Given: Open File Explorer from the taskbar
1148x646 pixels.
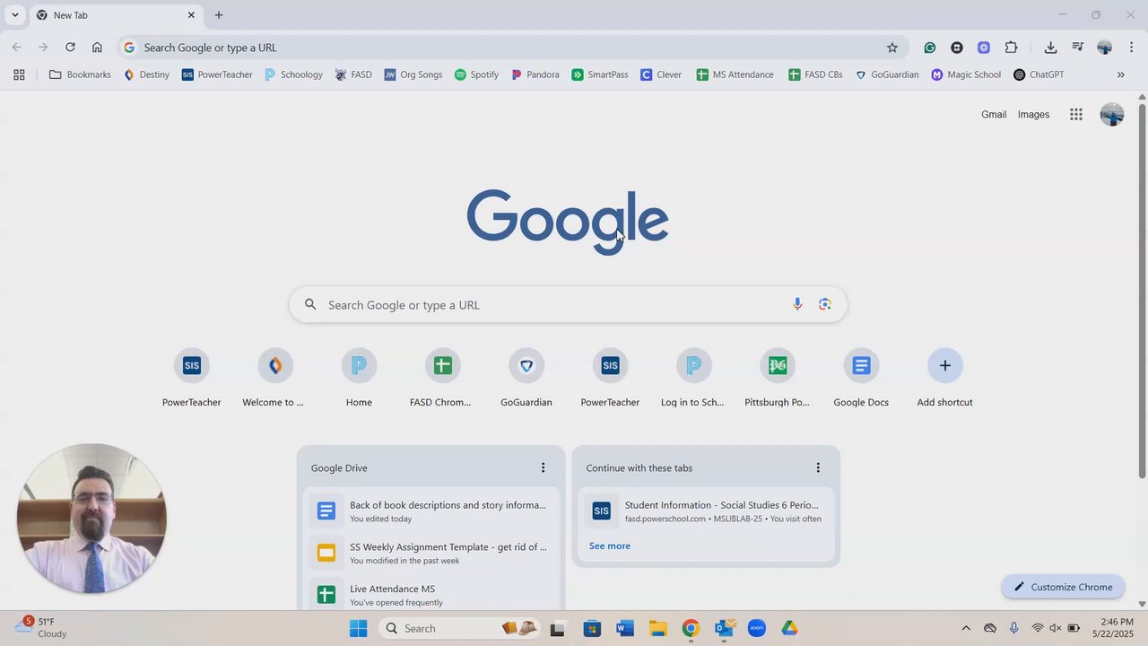Looking at the screenshot, I should click(x=658, y=628).
